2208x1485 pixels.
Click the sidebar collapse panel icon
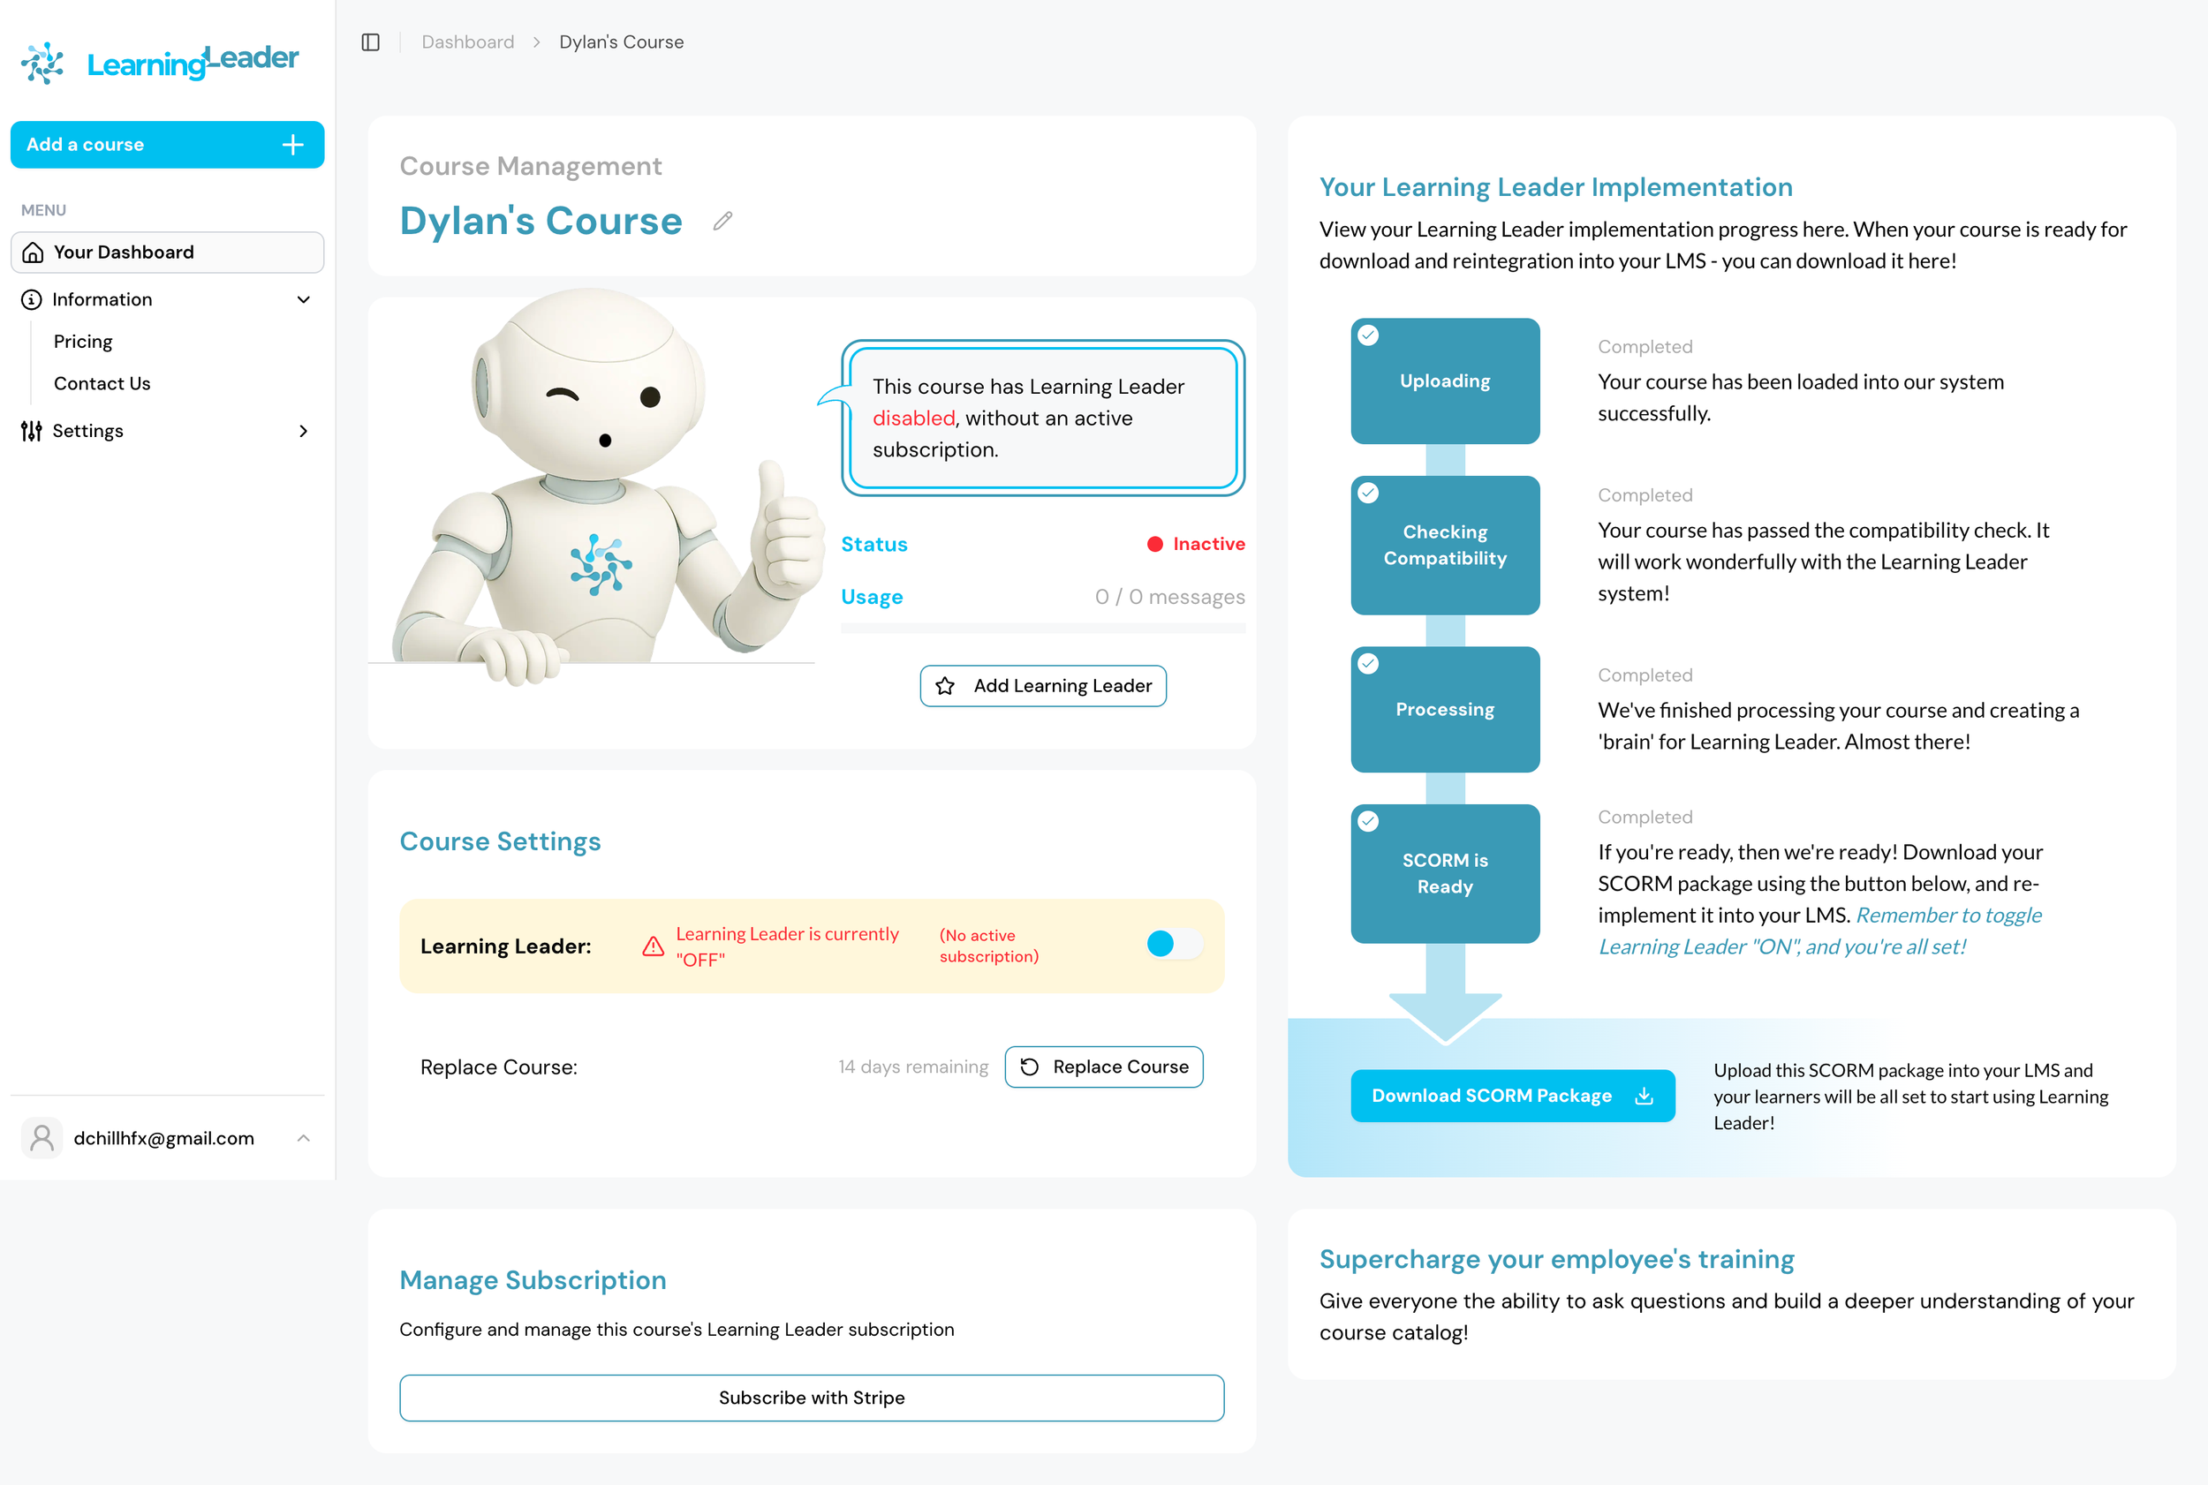(370, 41)
